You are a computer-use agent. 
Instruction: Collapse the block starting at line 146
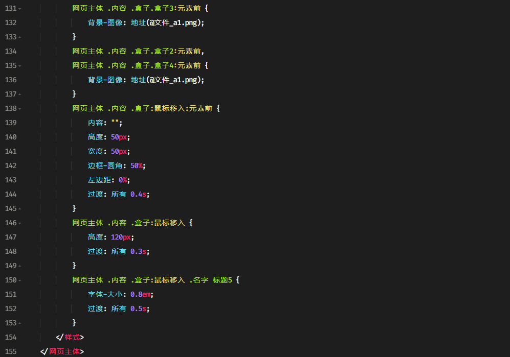tap(20, 223)
